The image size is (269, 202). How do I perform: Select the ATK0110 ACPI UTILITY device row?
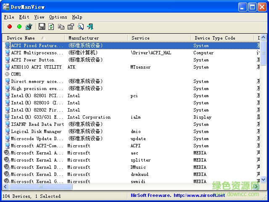tap(36, 67)
